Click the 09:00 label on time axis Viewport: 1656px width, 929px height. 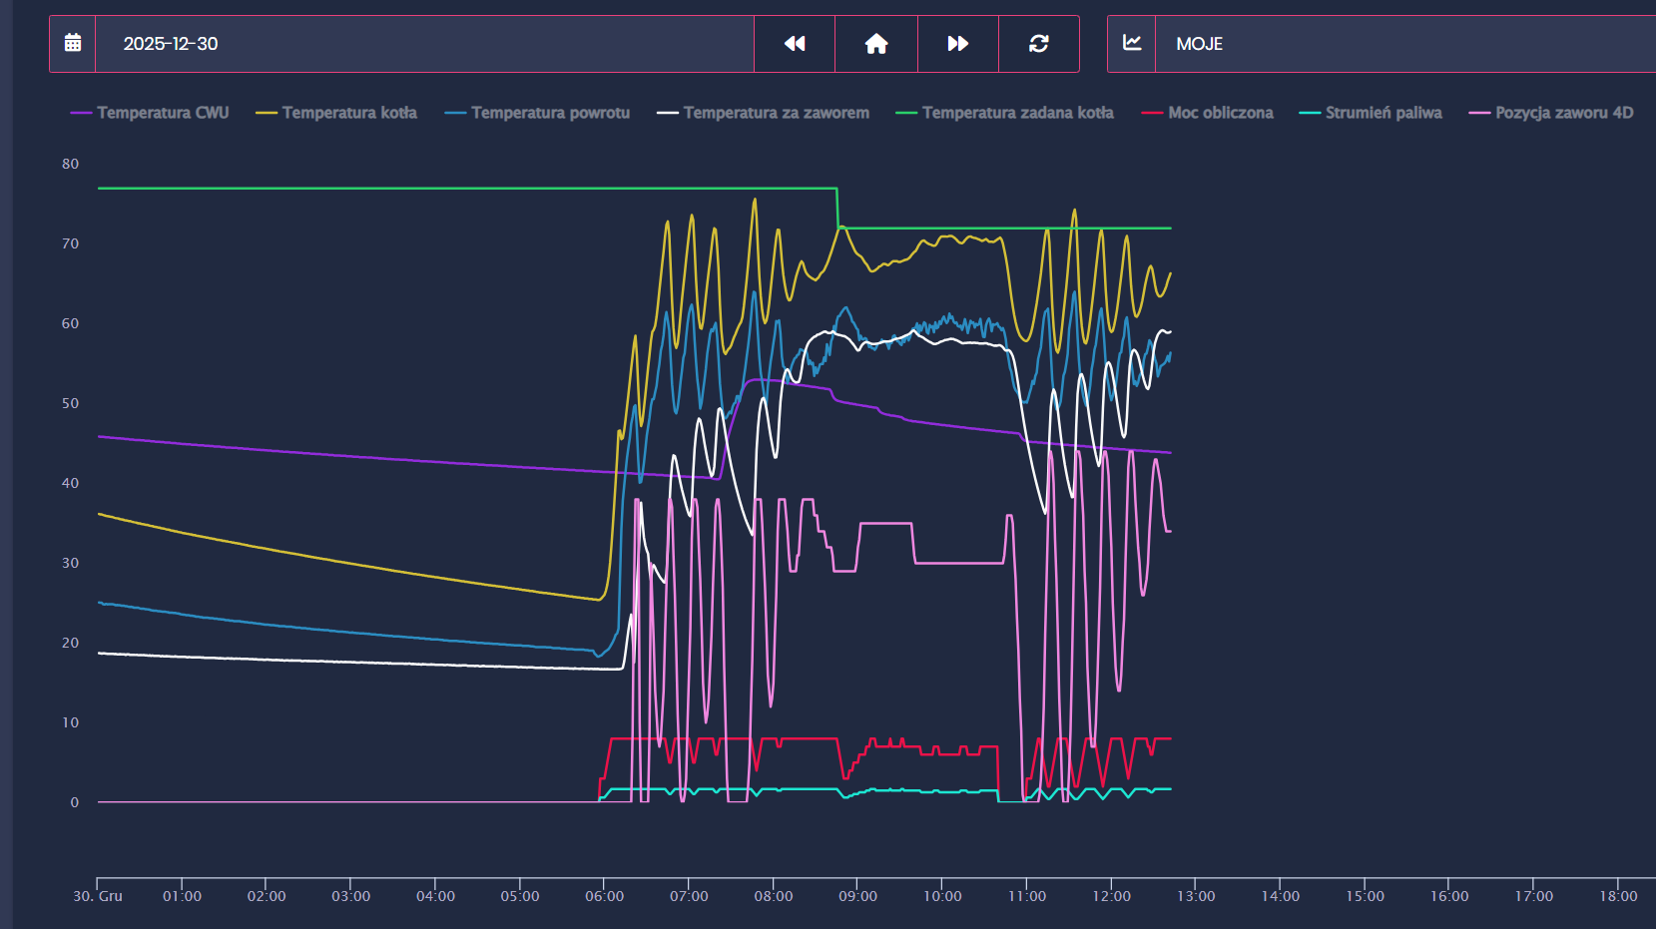[x=857, y=896]
